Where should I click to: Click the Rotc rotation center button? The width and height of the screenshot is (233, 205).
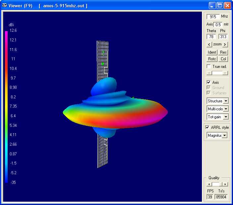click(x=212, y=59)
